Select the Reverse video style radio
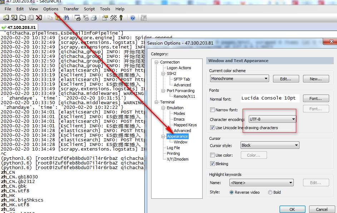The image size is (337, 213). [232, 192]
